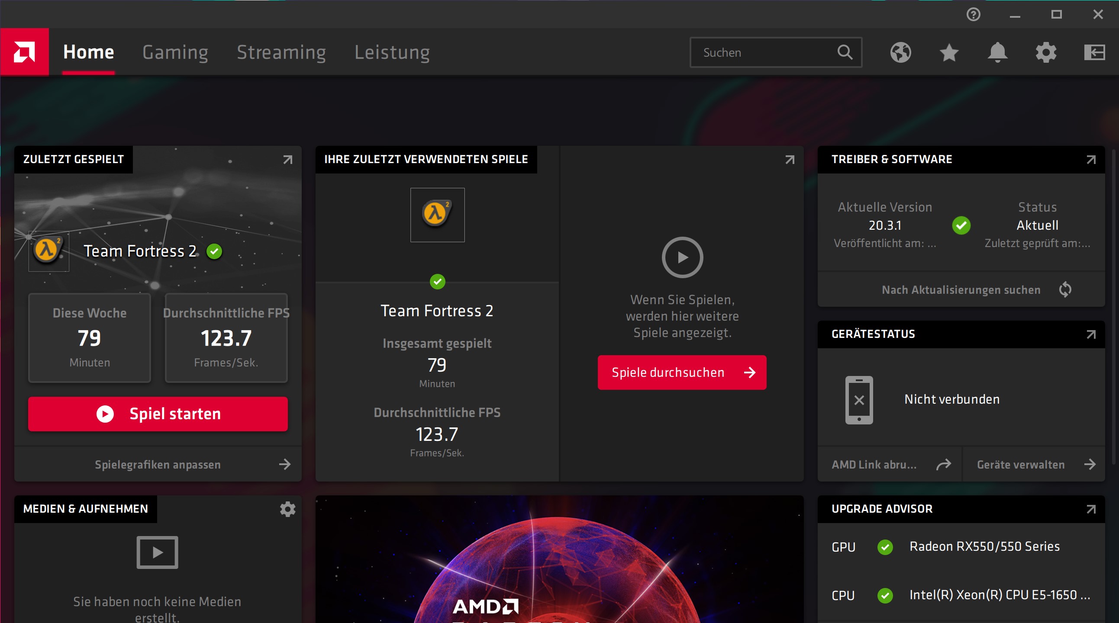The image size is (1119, 623).
Task: Click Spiele durchsuchen button
Action: tap(681, 373)
